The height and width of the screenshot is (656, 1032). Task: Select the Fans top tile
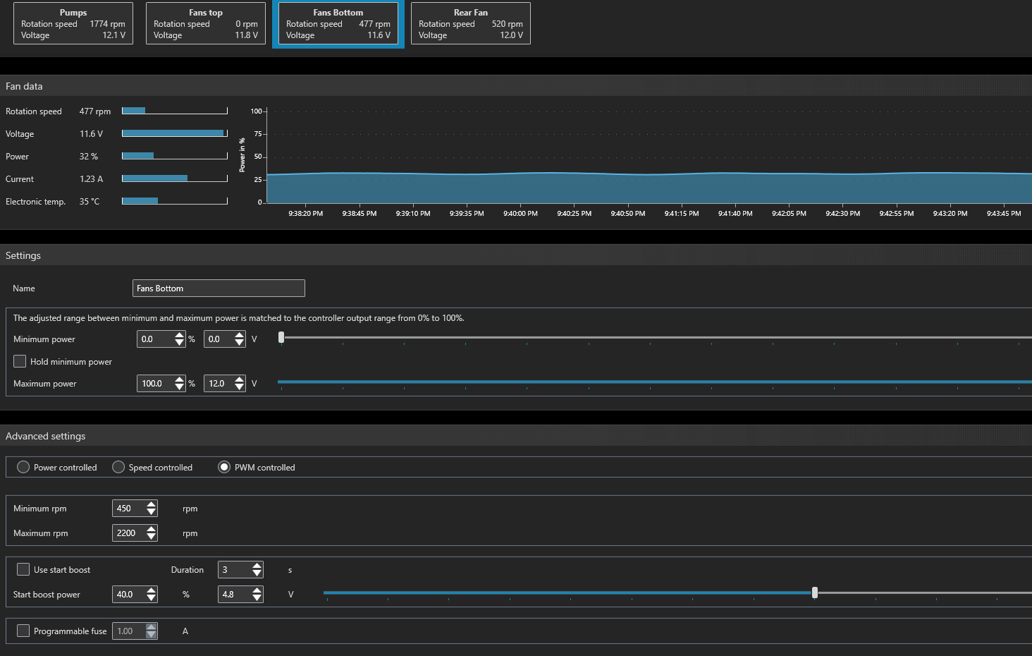pos(205,24)
